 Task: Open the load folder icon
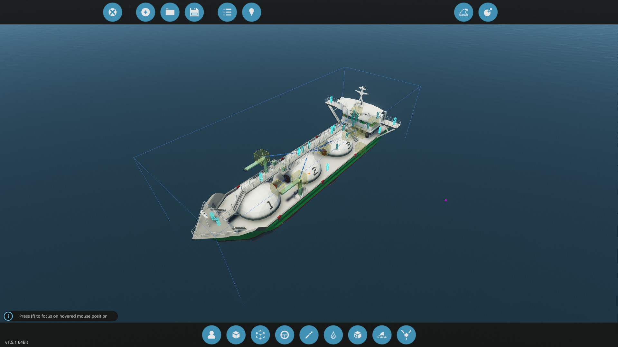coord(170,12)
